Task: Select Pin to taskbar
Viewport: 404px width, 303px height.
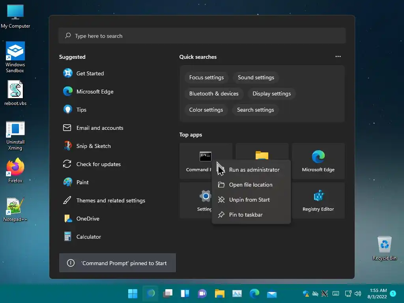Action: [x=251, y=215]
